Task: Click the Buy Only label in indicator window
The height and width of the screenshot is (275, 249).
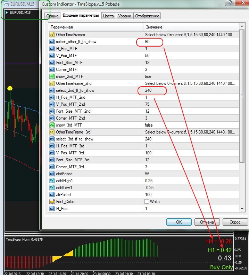Action: click(x=221, y=267)
